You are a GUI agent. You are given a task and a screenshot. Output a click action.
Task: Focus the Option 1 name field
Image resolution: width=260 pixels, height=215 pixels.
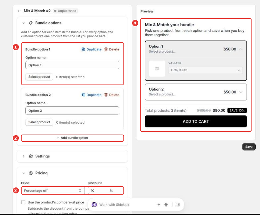click(72, 65)
